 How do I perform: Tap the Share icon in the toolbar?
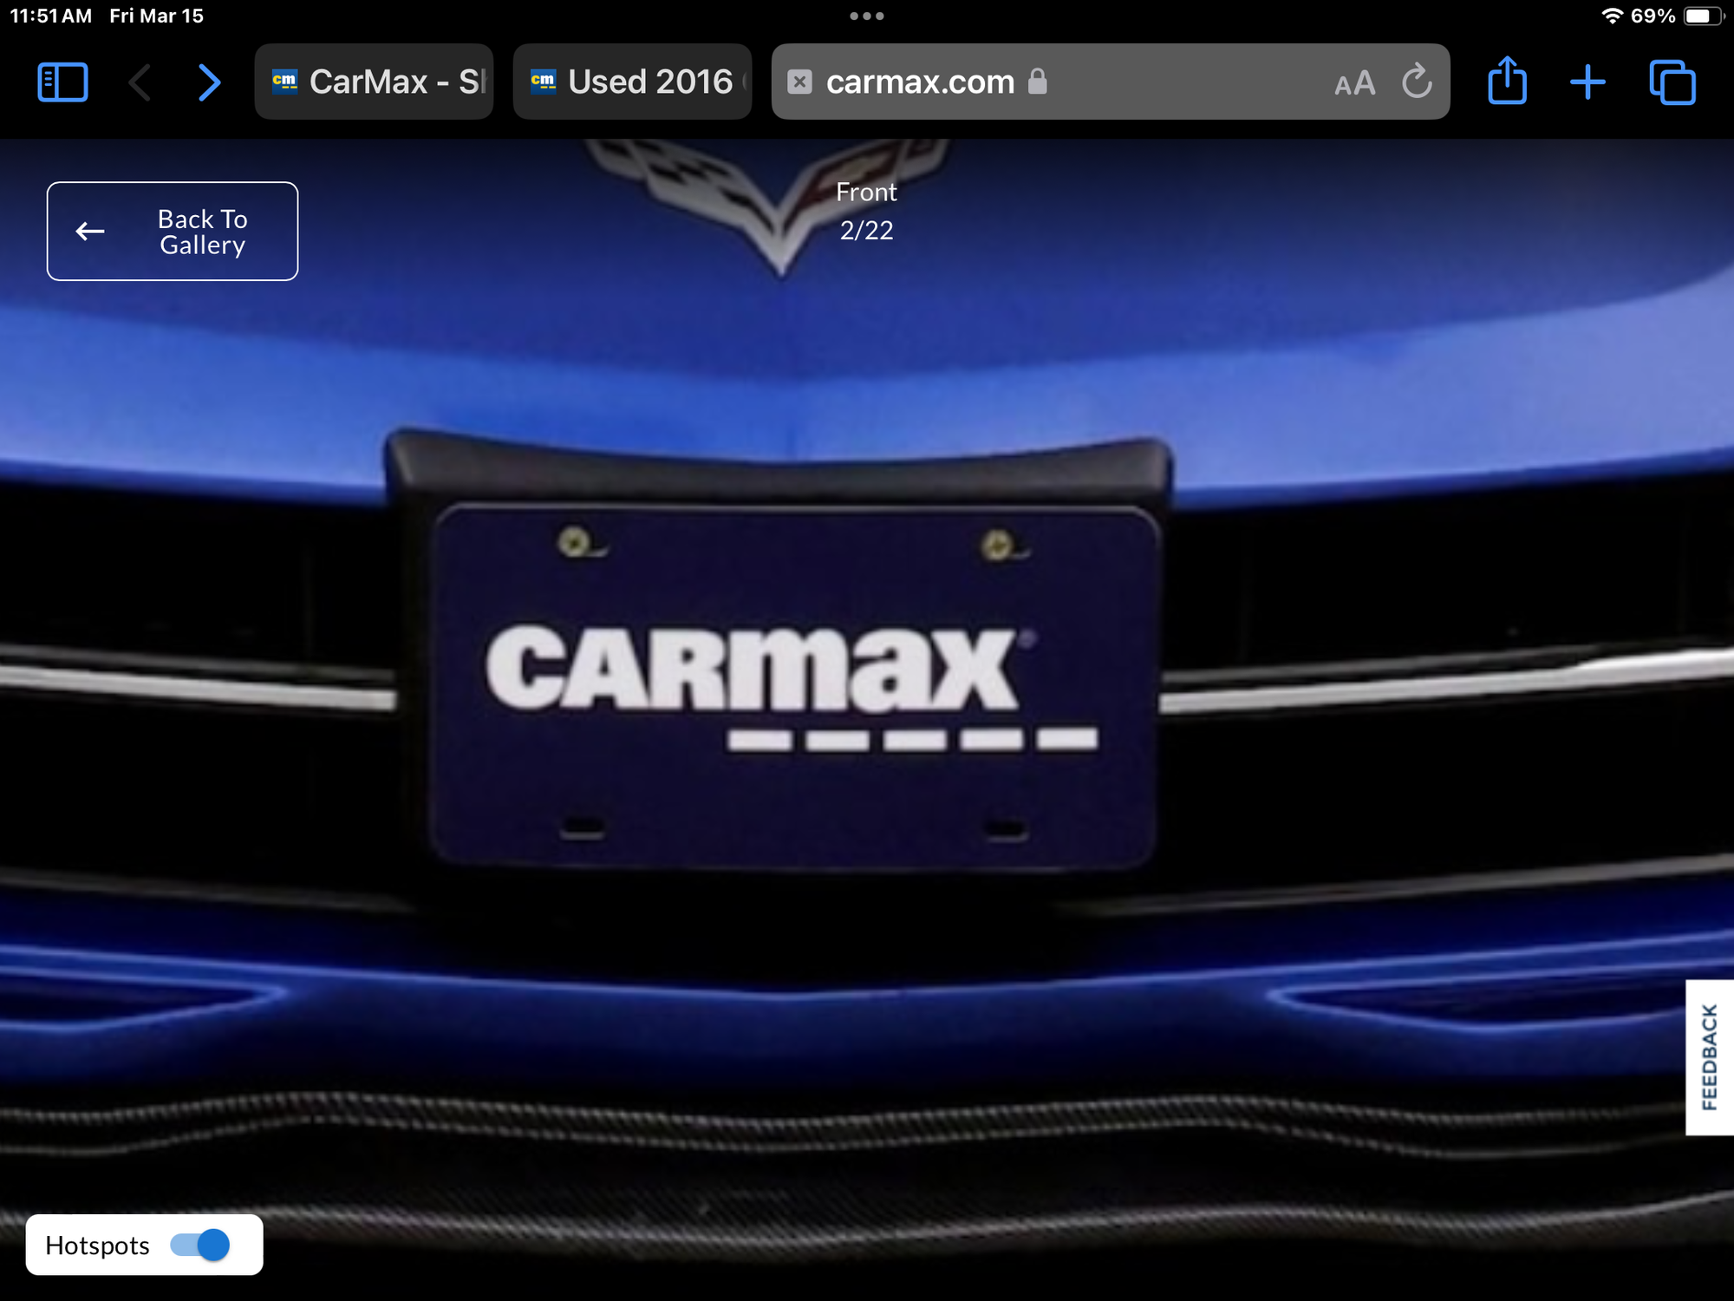pos(1507,82)
